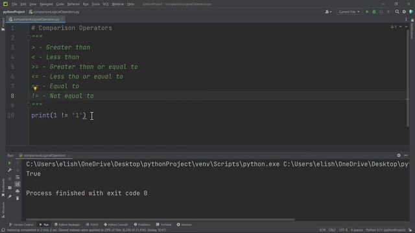Click the Run console horizontal scrollbar
The height and width of the screenshot is (233, 415).
click(160, 219)
